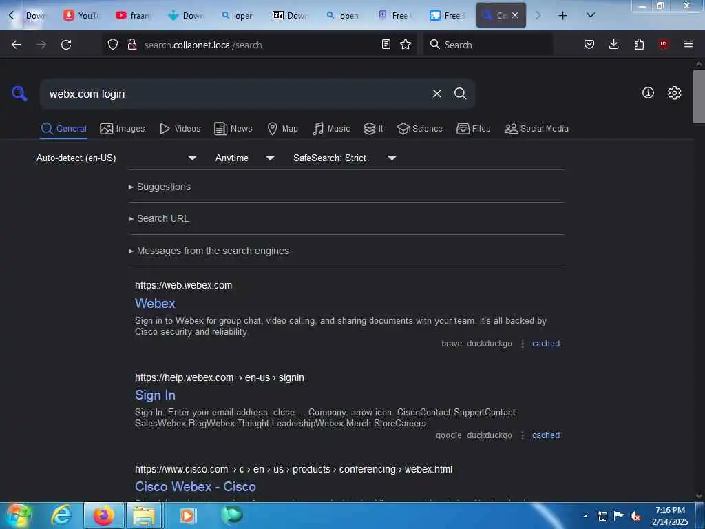Launch Internet Explorer from the taskbar
705x529 pixels.
coord(61,515)
